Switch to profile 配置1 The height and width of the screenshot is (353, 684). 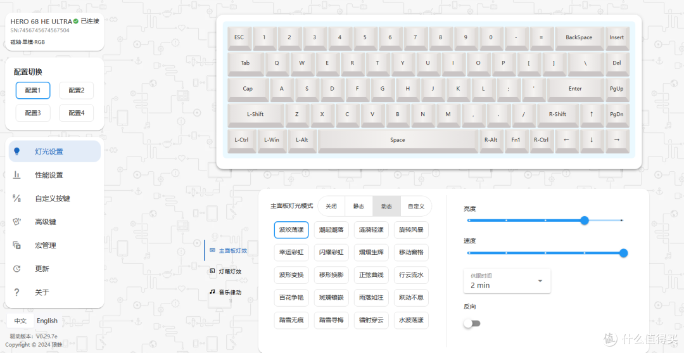click(33, 91)
